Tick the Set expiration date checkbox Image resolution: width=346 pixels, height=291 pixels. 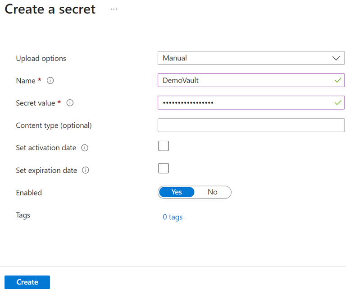point(164,168)
